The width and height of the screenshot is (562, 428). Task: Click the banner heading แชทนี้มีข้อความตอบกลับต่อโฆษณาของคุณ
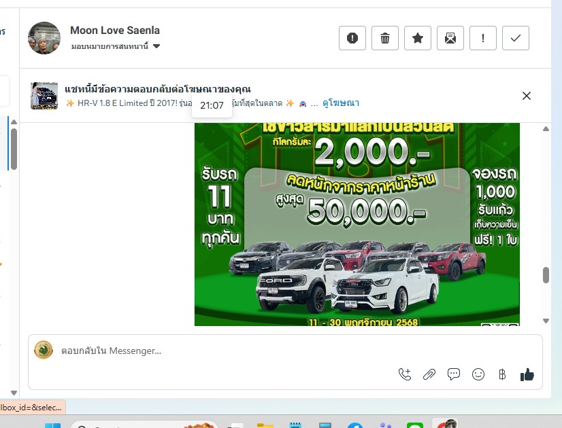point(158,89)
